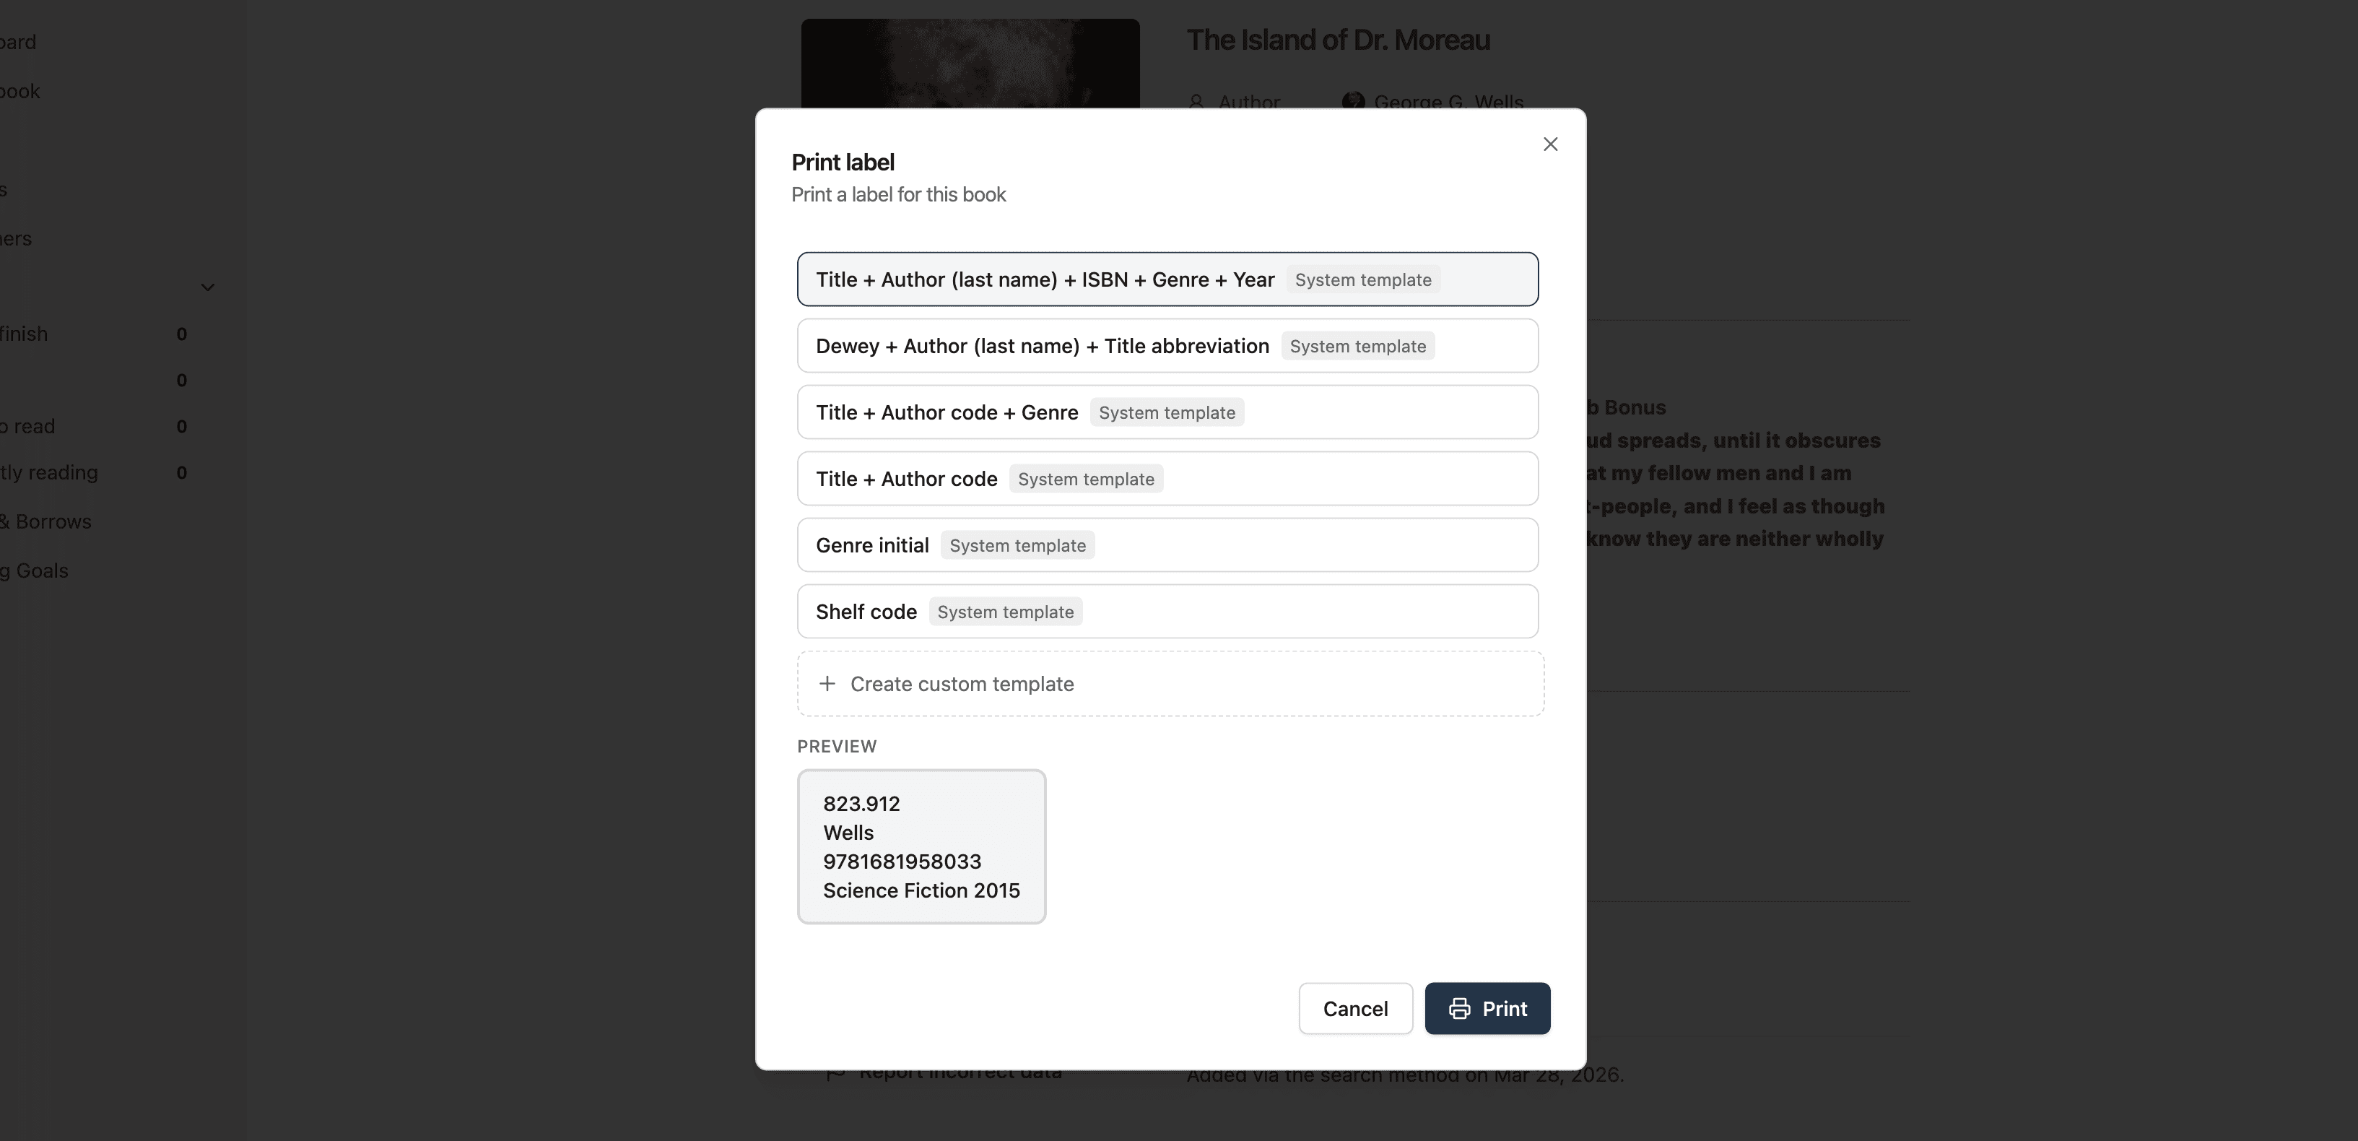This screenshot has height=1141, width=2358.
Task: Click George G. Wells author avatar
Action: (x=1352, y=100)
